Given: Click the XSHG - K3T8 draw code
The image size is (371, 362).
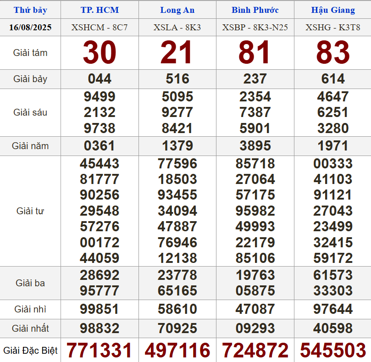Looking at the screenshot, I should click(332, 28).
